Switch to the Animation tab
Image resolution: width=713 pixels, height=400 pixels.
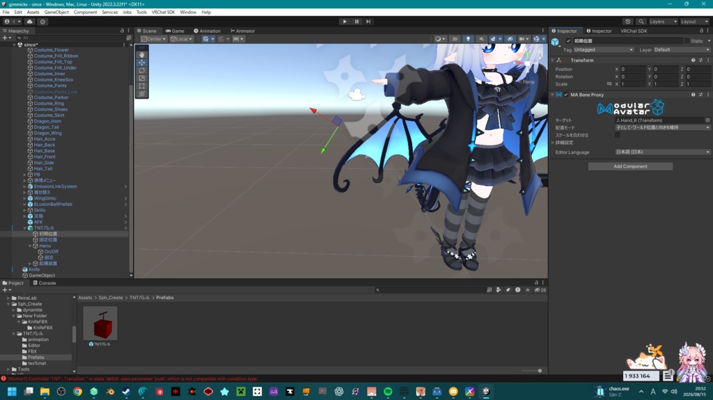pyautogui.click(x=207, y=31)
